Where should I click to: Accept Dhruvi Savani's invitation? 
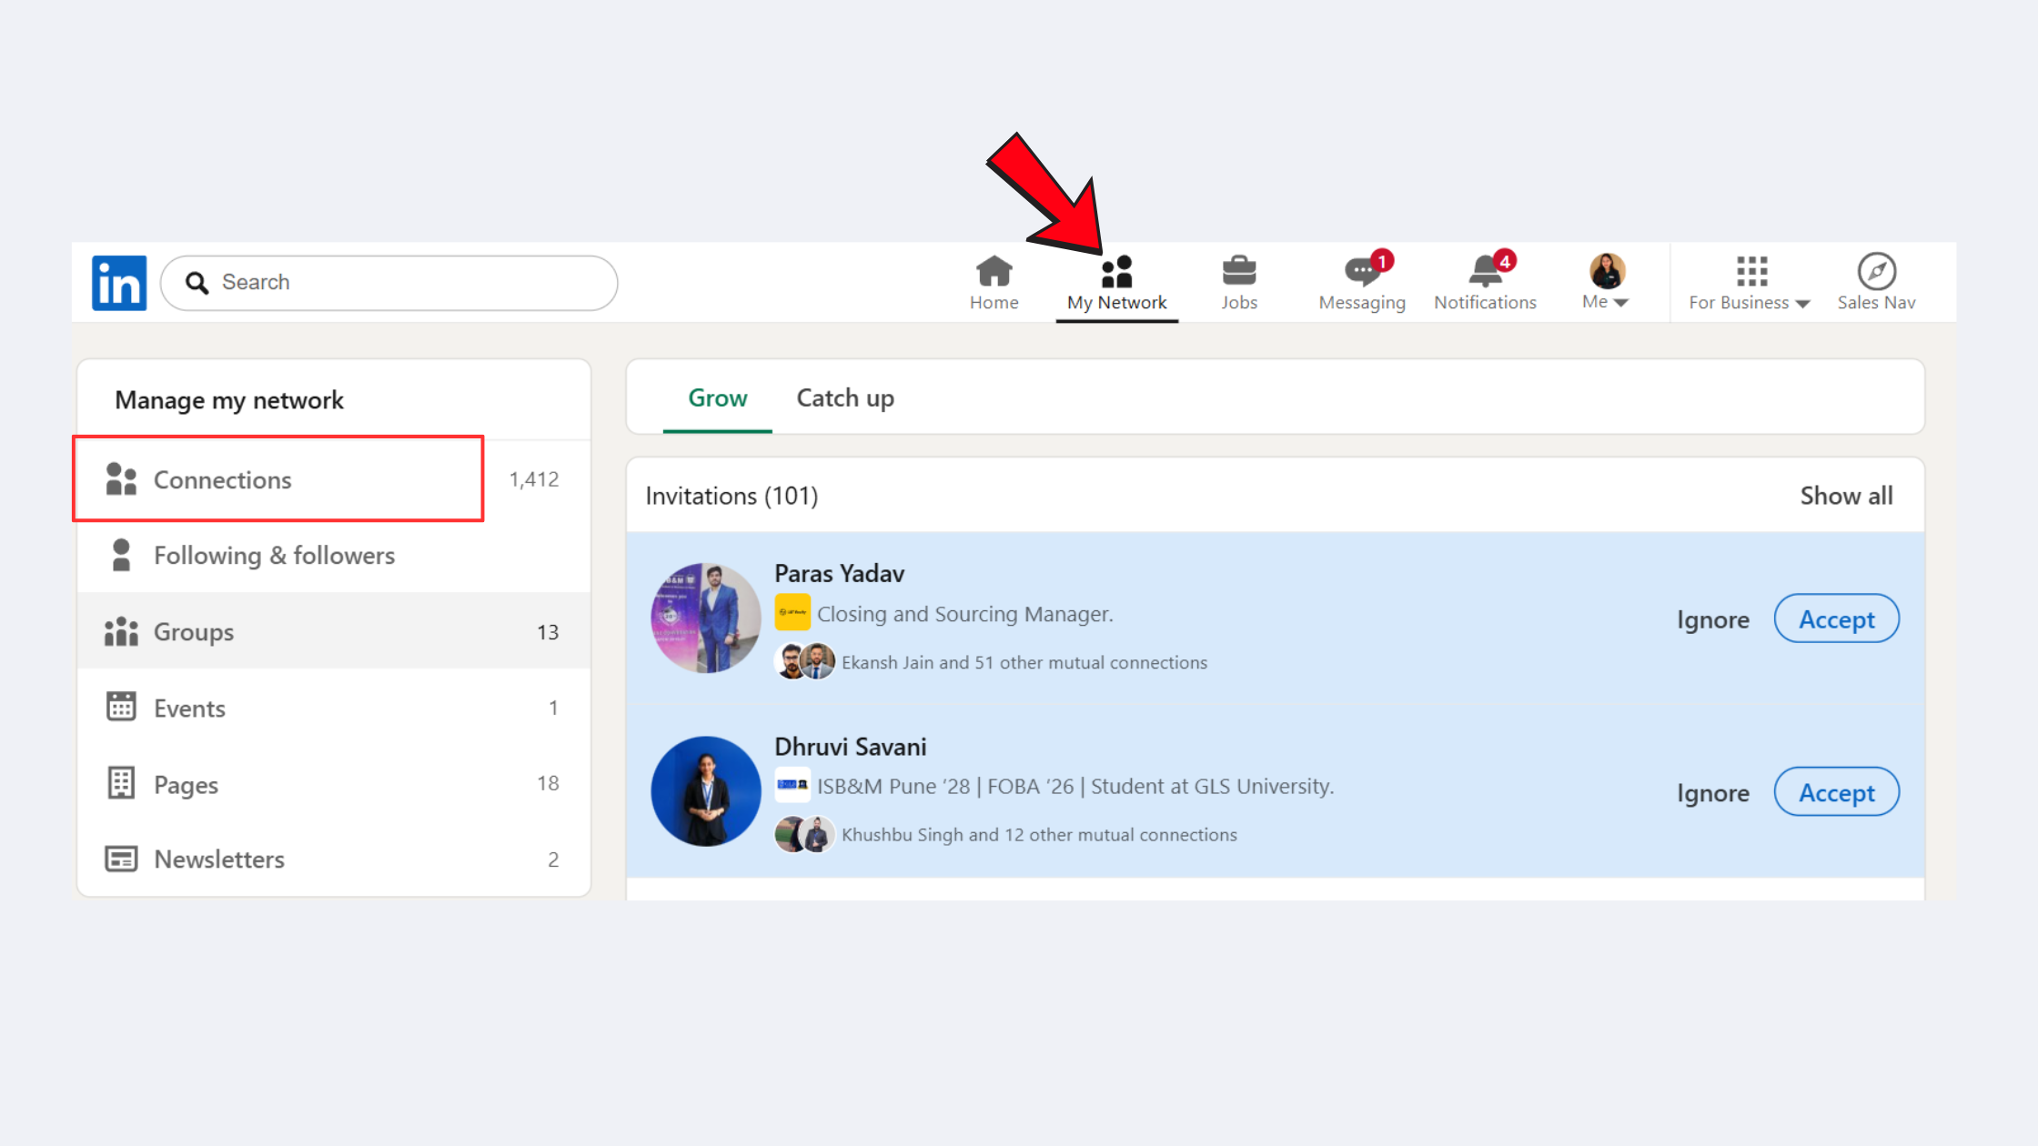pyautogui.click(x=1836, y=792)
